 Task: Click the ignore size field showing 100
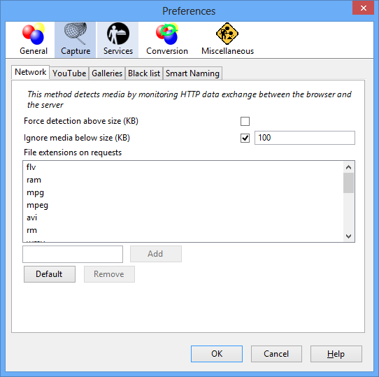click(305, 138)
